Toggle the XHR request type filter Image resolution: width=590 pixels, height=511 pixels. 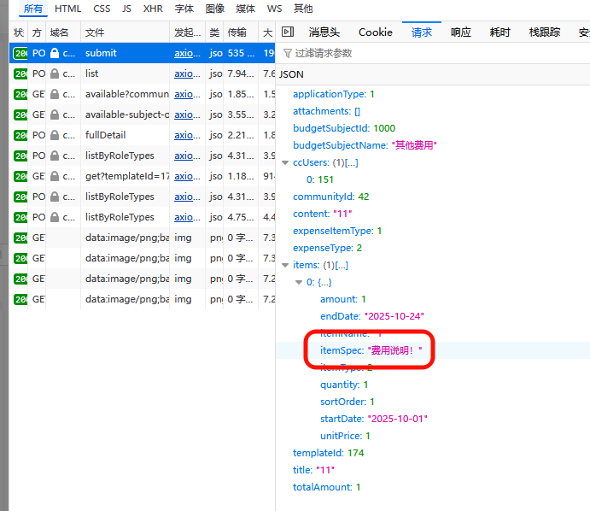coord(153,9)
